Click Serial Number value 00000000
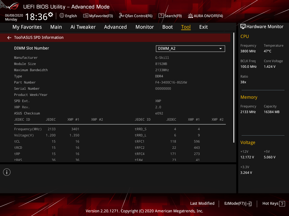The image size is (289, 216). pyautogui.click(x=163, y=89)
